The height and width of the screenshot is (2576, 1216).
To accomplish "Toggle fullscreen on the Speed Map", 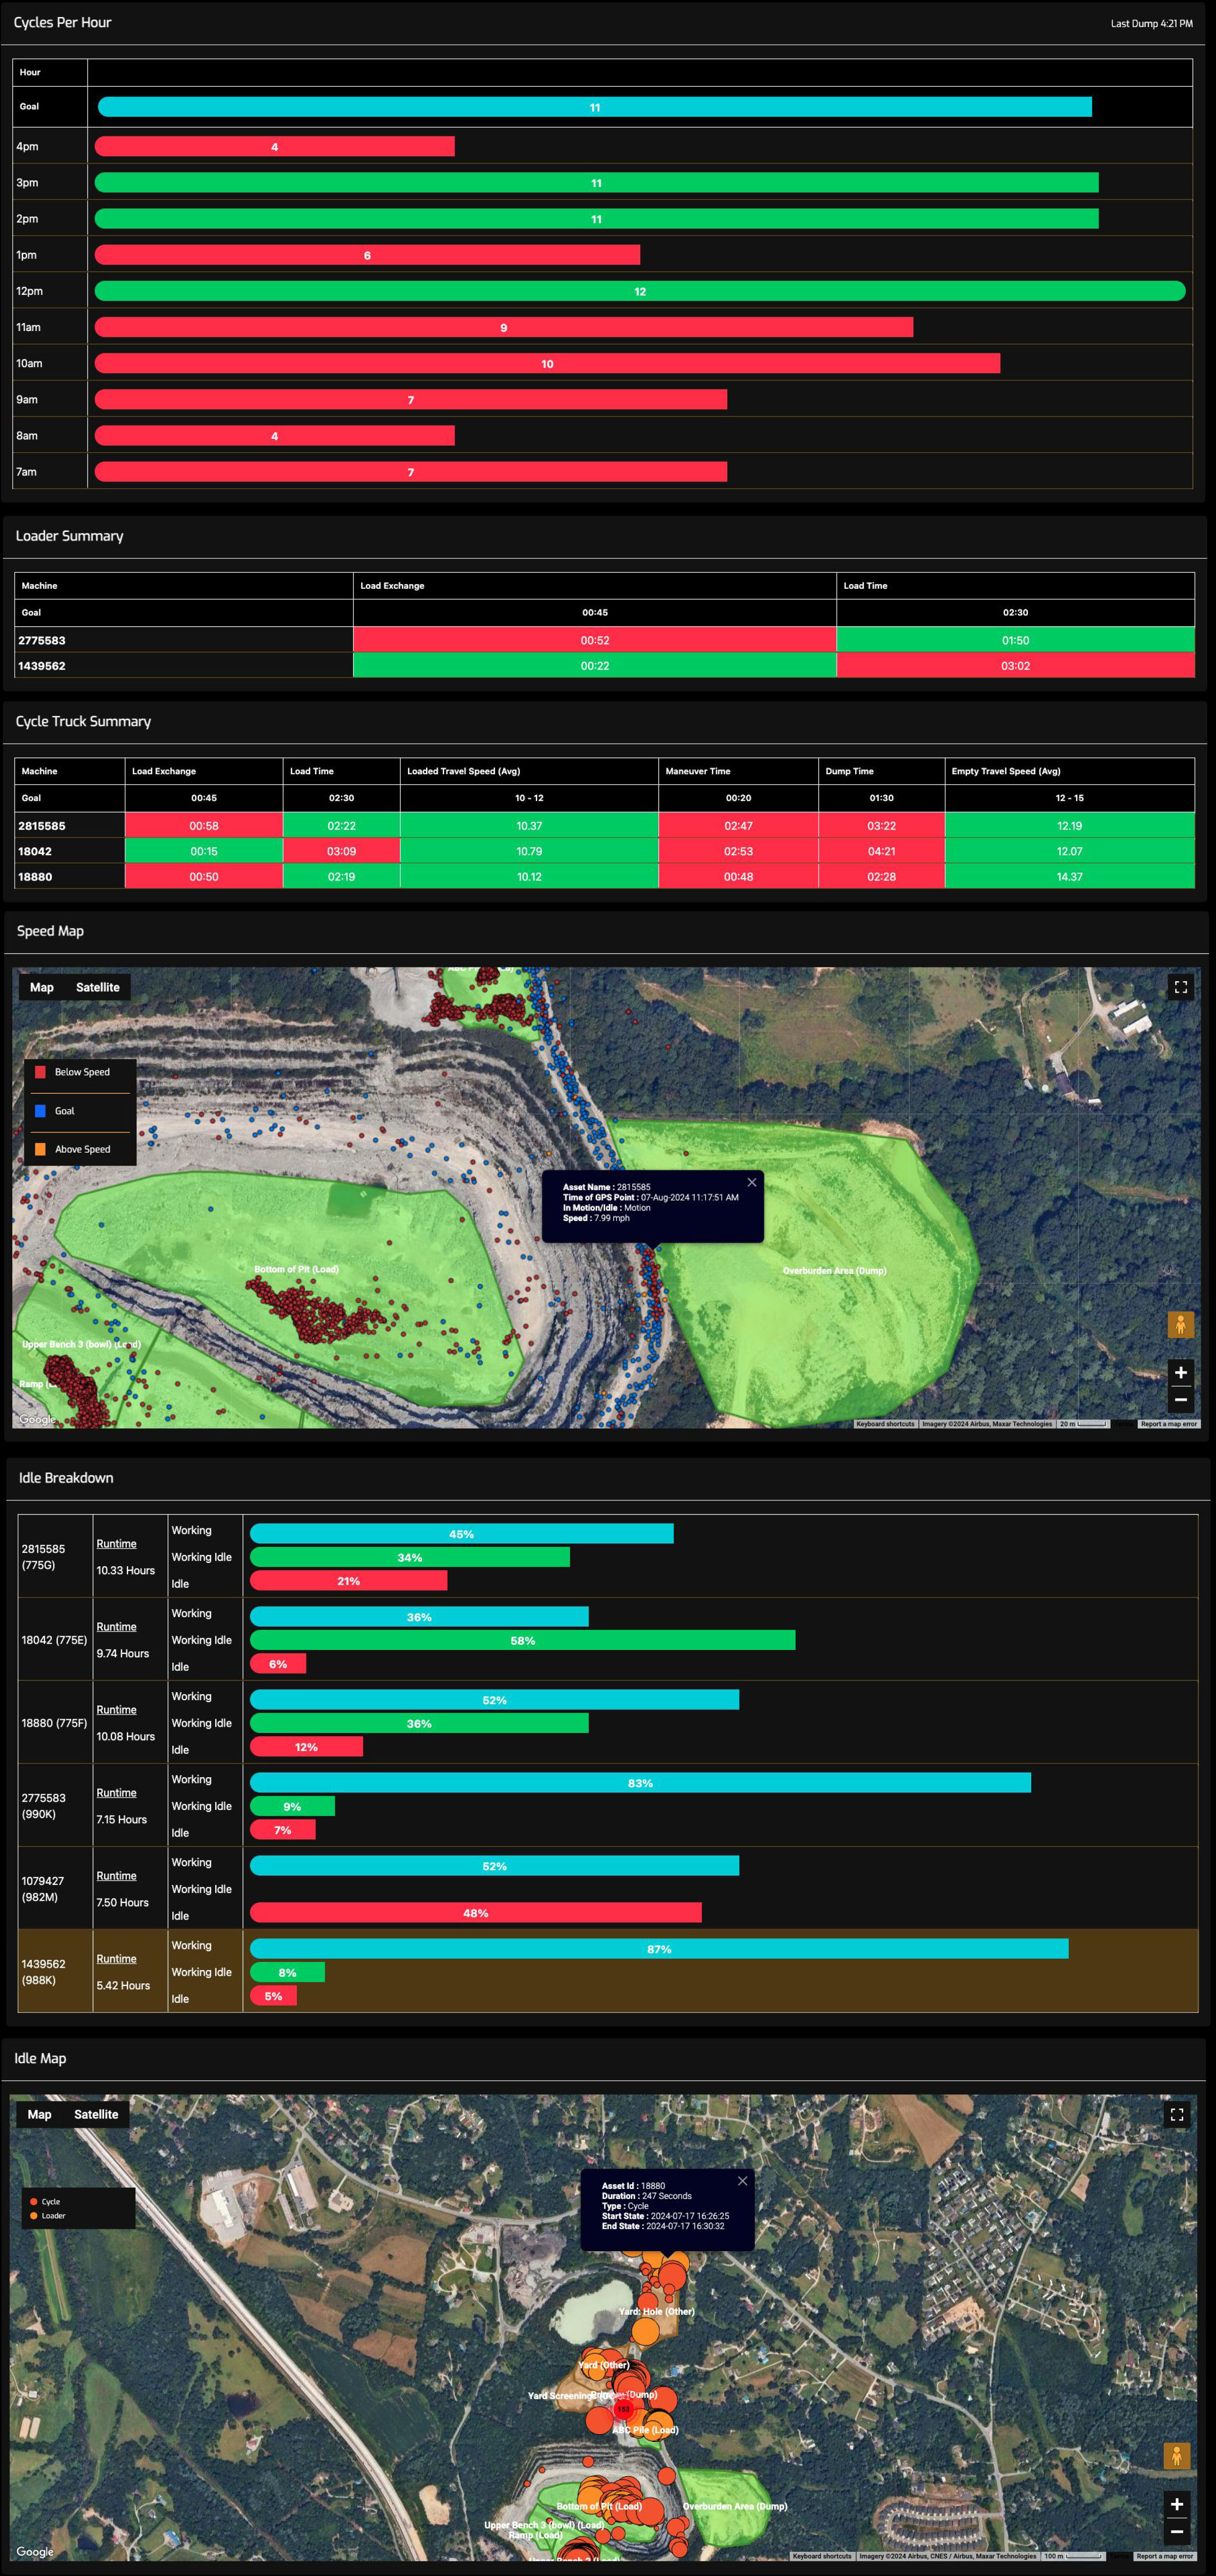I will point(1180,987).
